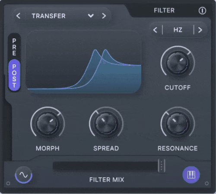
Task: Select POST filter routing
Action: pos(14,75)
